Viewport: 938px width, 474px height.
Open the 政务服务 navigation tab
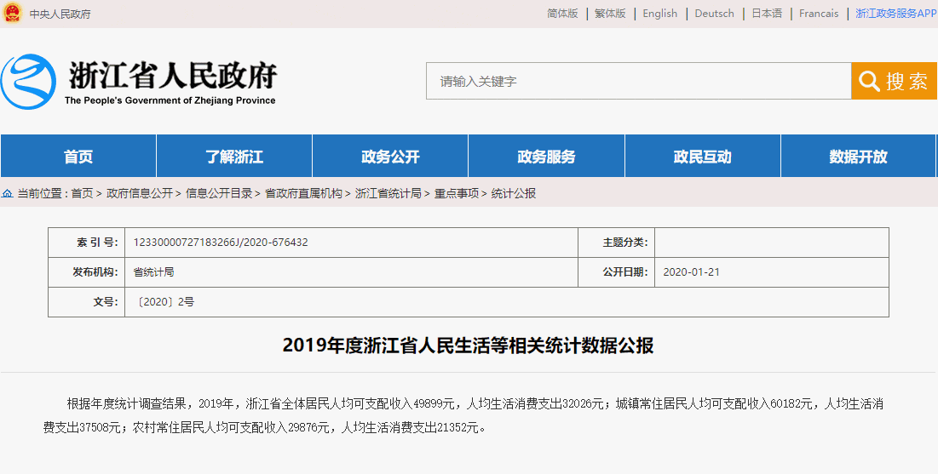click(547, 156)
